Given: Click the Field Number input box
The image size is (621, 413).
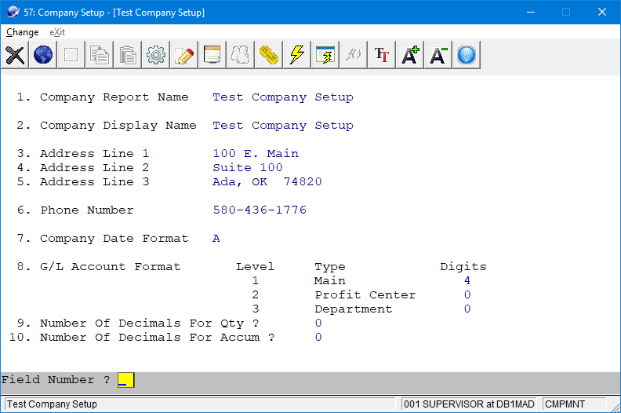Looking at the screenshot, I should [x=125, y=380].
